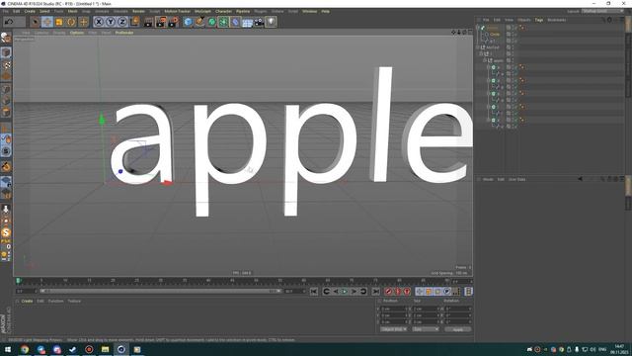
Task: Open the MoGraph menu
Action: (x=202, y=11)
